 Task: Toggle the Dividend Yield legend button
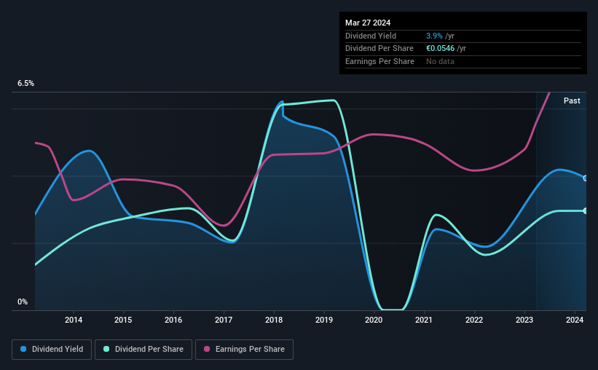(x=52, y=350)
